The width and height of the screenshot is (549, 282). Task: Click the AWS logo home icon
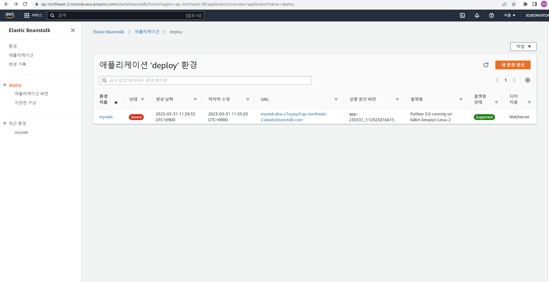point(10,15)
